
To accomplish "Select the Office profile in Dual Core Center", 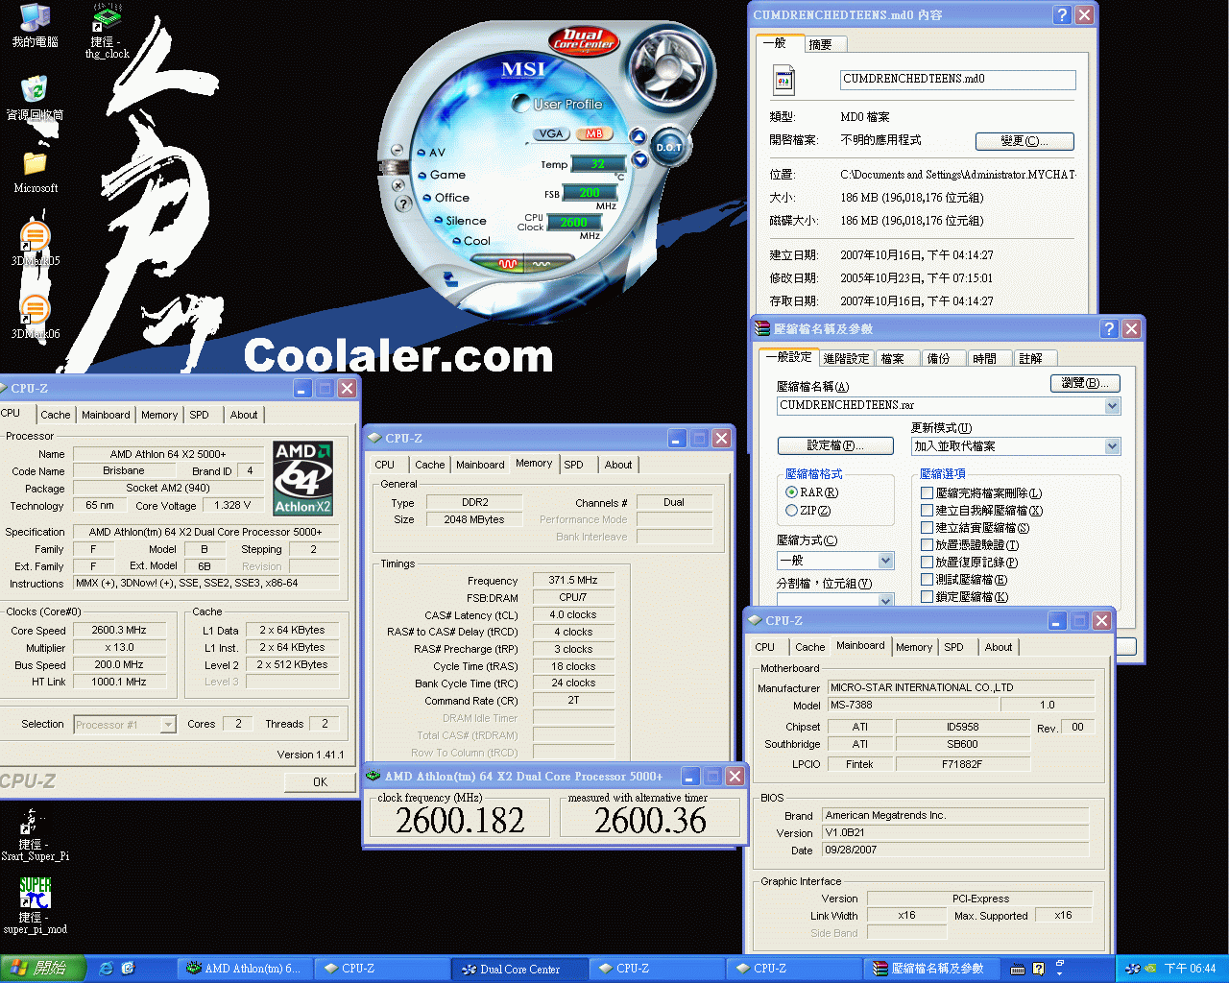I will (446, 198).
